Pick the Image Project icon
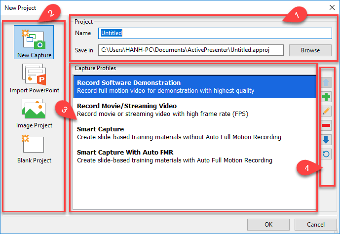The image size is (340, 234). point(34,112)
